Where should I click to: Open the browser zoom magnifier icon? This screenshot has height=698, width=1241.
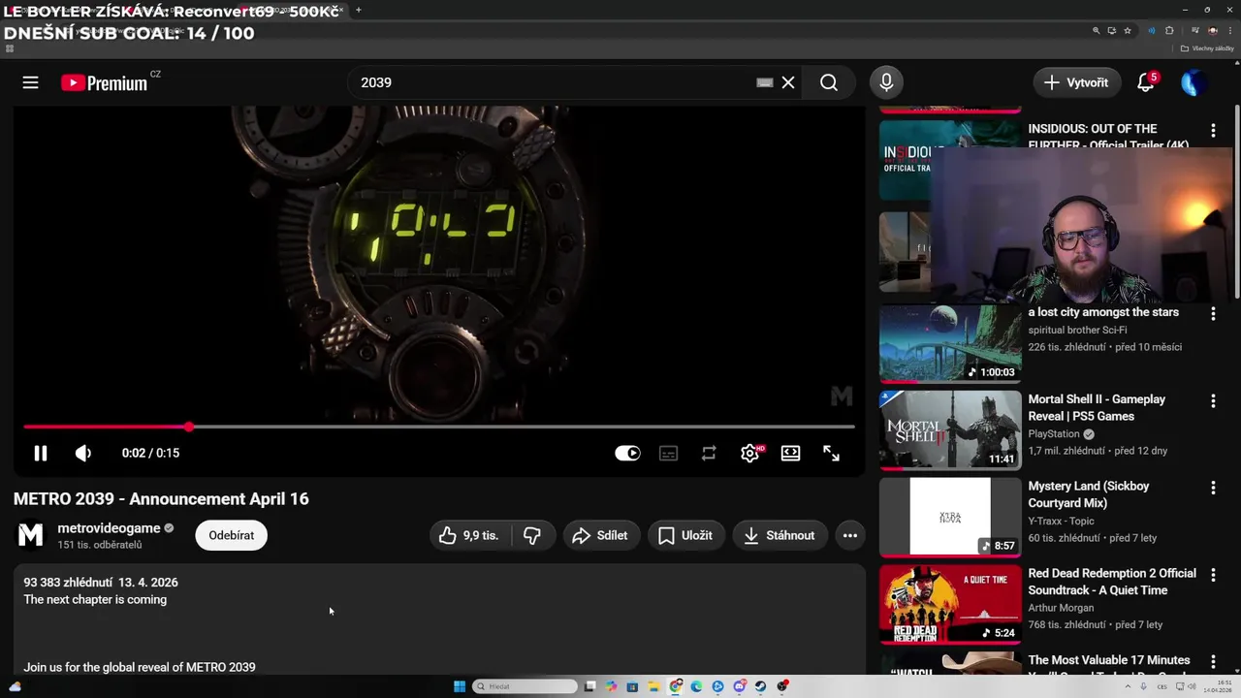point(1097,30)
